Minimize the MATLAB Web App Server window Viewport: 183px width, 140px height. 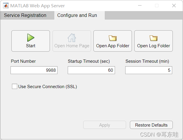(x=140, y=6)
